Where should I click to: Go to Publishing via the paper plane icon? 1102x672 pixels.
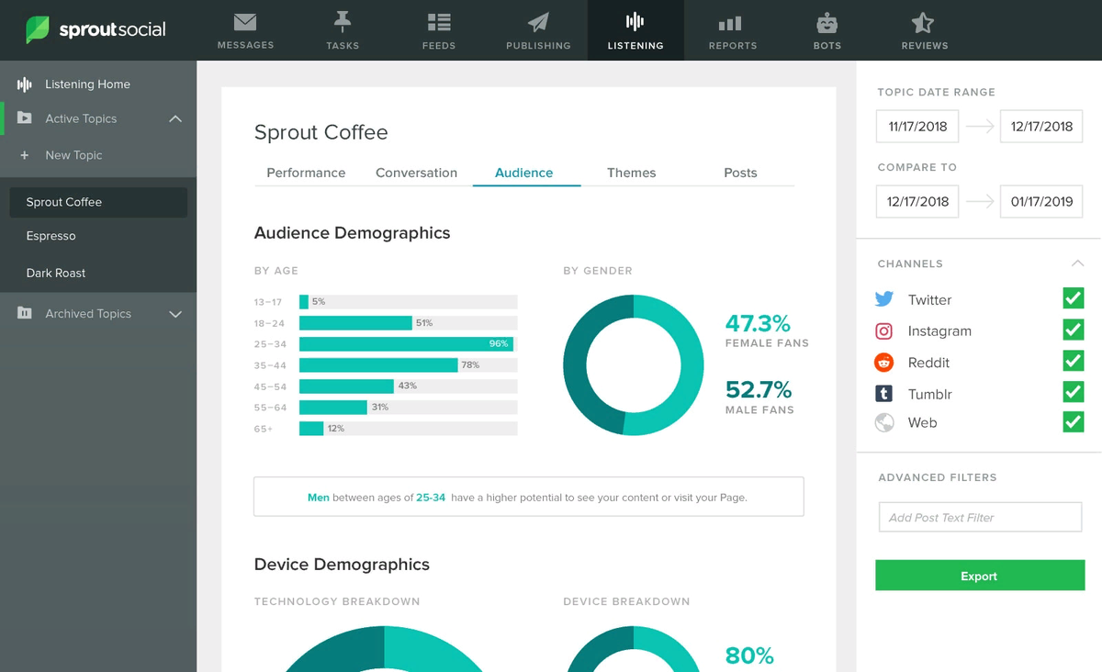click(537, 29)
